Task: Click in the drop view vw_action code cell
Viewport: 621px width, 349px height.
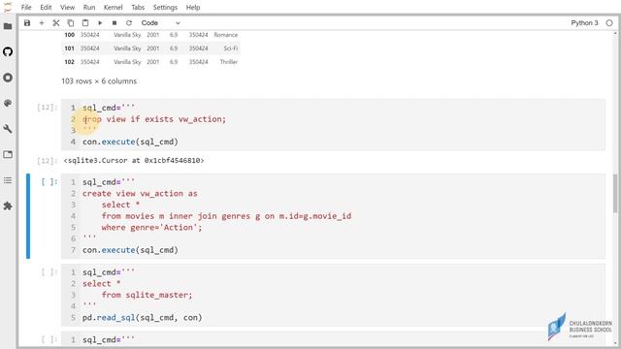Action: pos(333,125)
